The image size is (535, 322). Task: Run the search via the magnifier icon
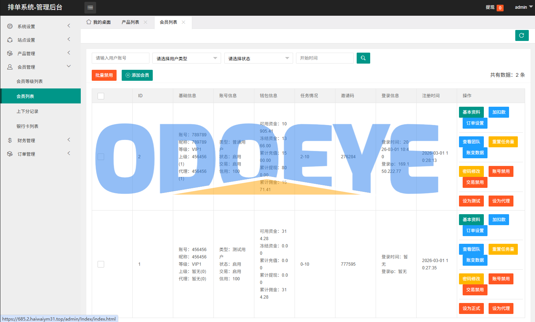[363, 58]
